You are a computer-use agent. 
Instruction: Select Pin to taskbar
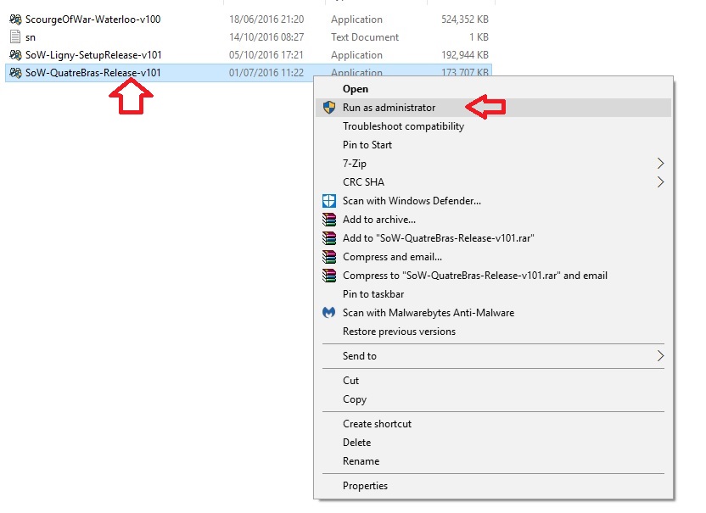(x=494, y=294)
